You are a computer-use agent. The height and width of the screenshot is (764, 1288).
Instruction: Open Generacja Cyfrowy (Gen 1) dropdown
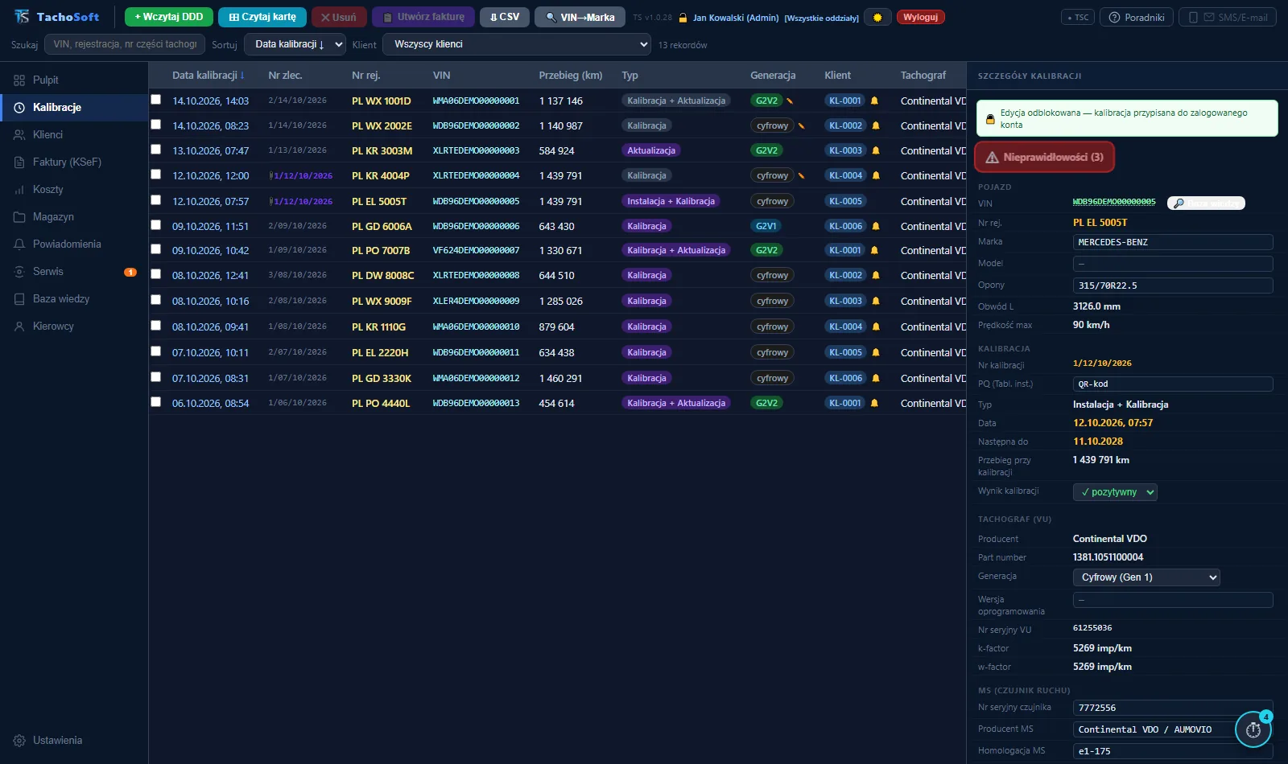1146,577
